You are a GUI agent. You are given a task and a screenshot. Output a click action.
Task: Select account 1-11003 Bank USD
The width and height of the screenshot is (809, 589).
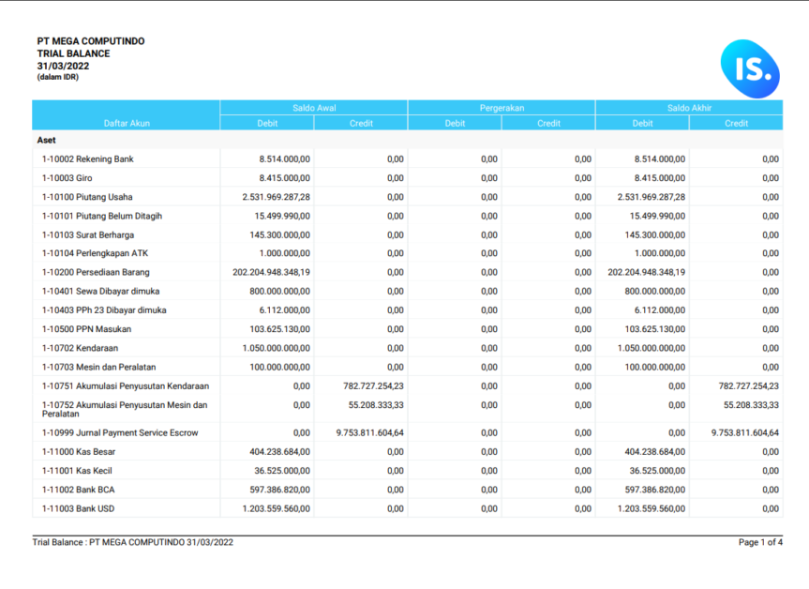tap(79, 508)
